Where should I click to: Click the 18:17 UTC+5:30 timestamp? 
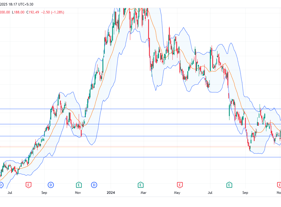[21, 4]
